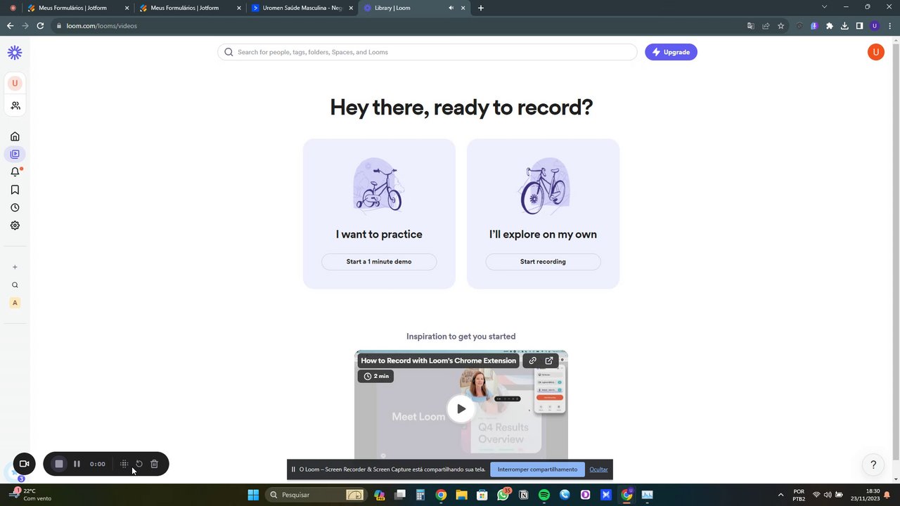Open the Extensions puzzle icon
Screen dimensions: 900x506
tap(830, 26)
